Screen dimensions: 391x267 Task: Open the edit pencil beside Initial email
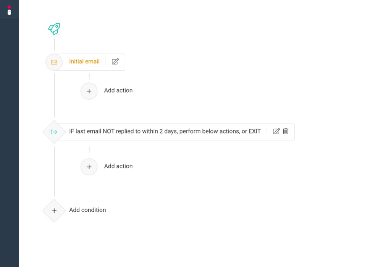coord(115,61)
